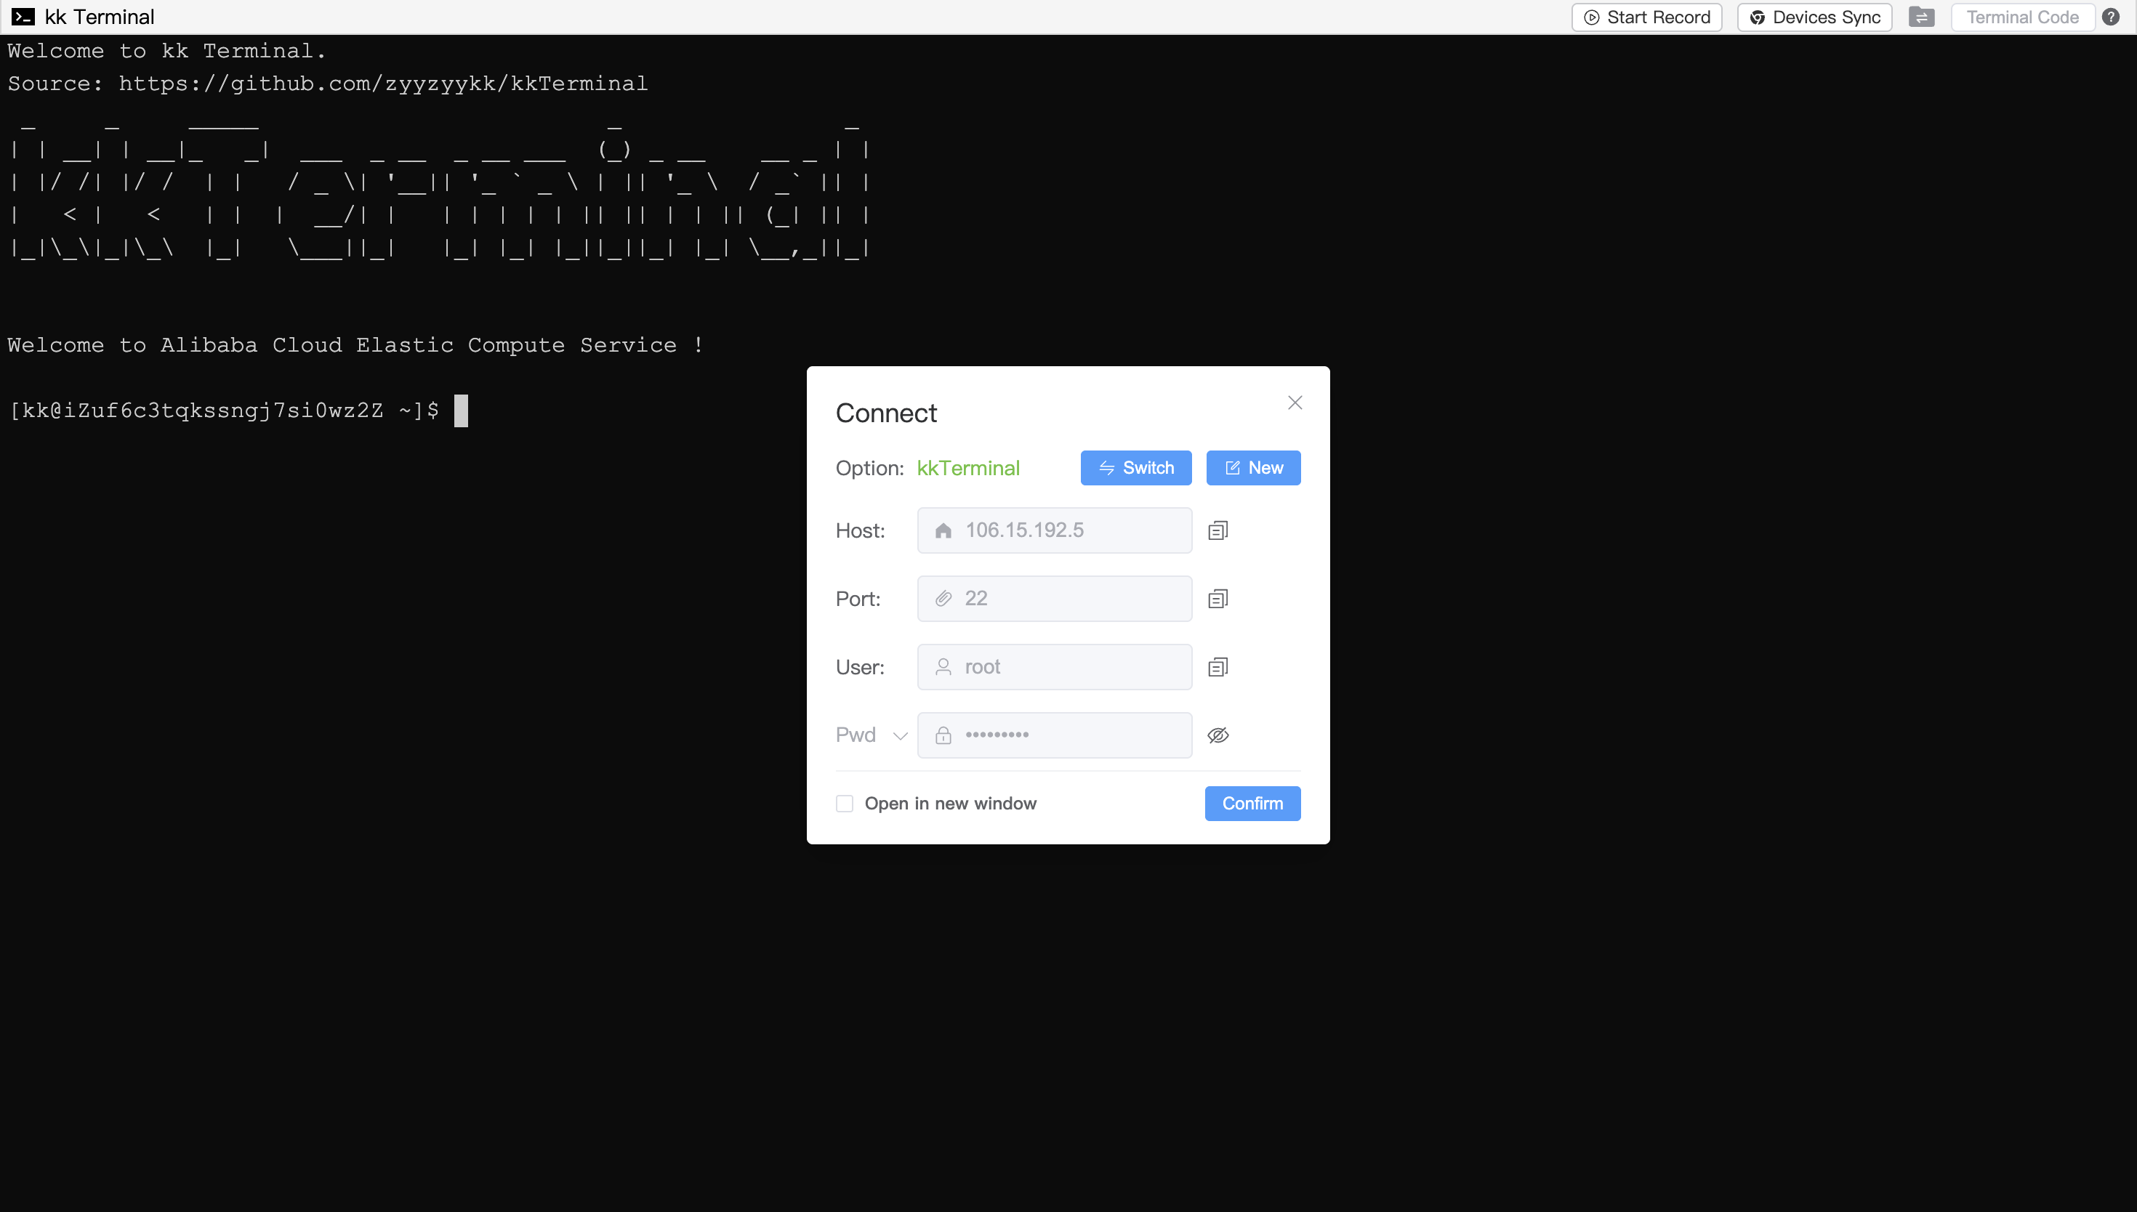Start Record in the top toolbar

tap(1646, 17)
